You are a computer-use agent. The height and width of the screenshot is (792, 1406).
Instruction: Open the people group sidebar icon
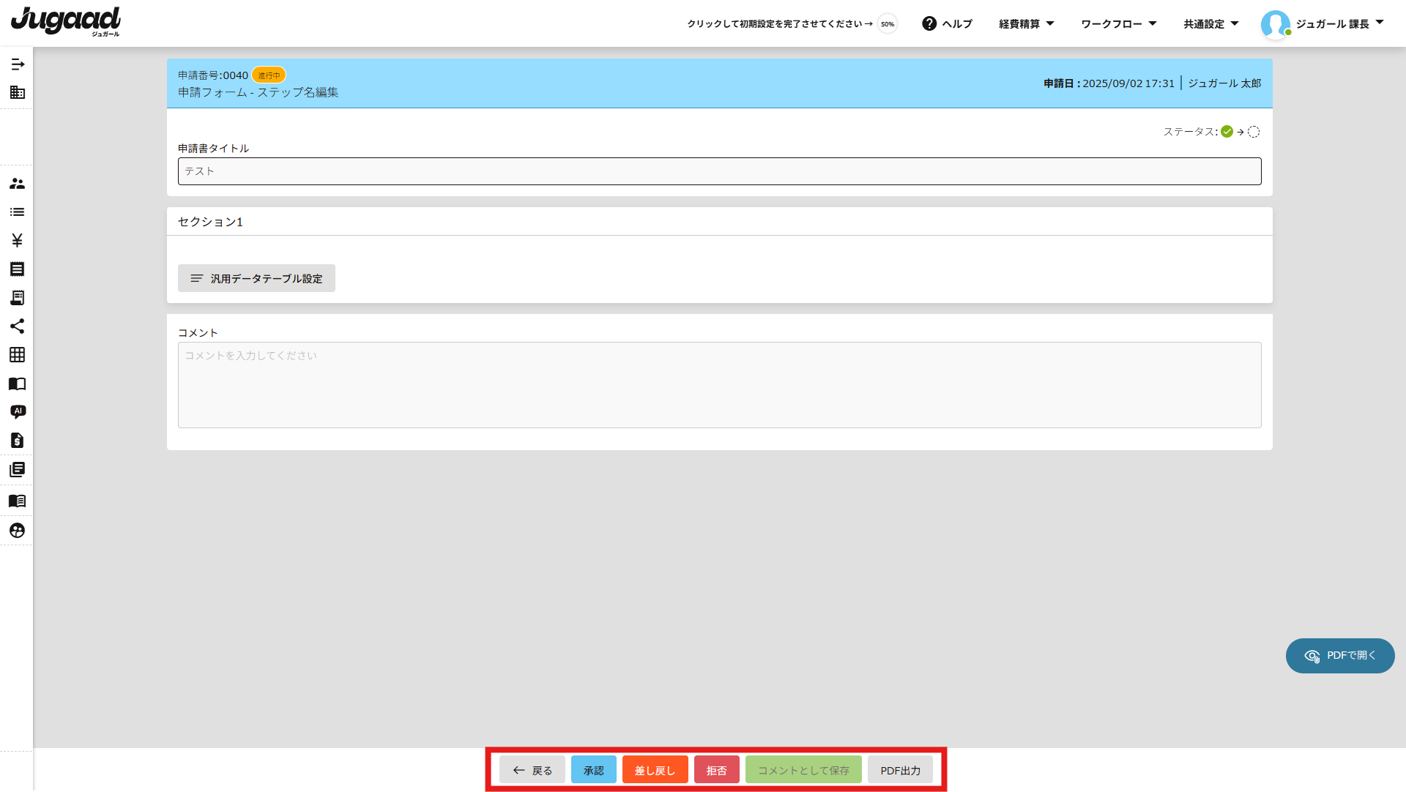point(18,184)
